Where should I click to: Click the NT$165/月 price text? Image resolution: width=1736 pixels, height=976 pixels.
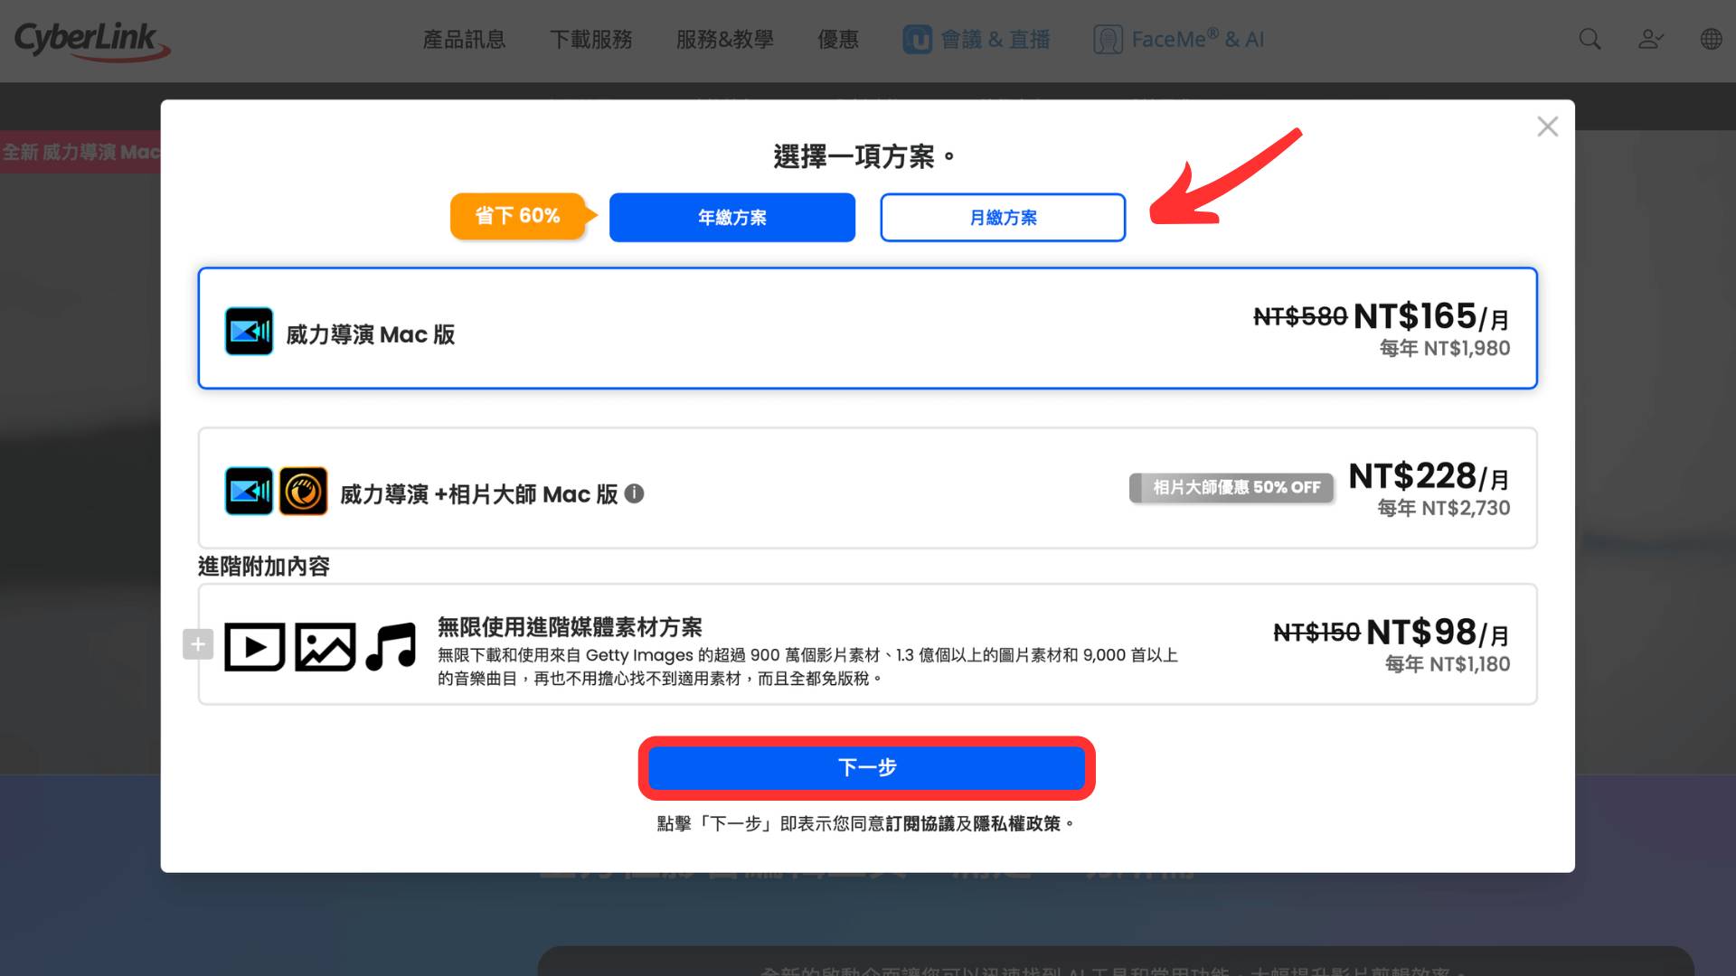point(1431,316)
